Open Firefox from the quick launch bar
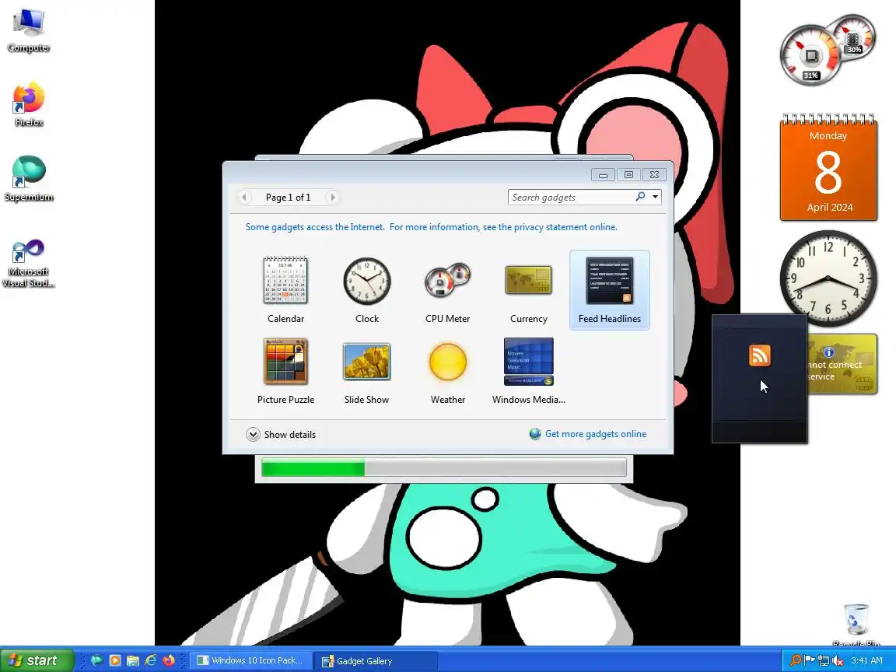The image size is (896, 672). point(169,660)
